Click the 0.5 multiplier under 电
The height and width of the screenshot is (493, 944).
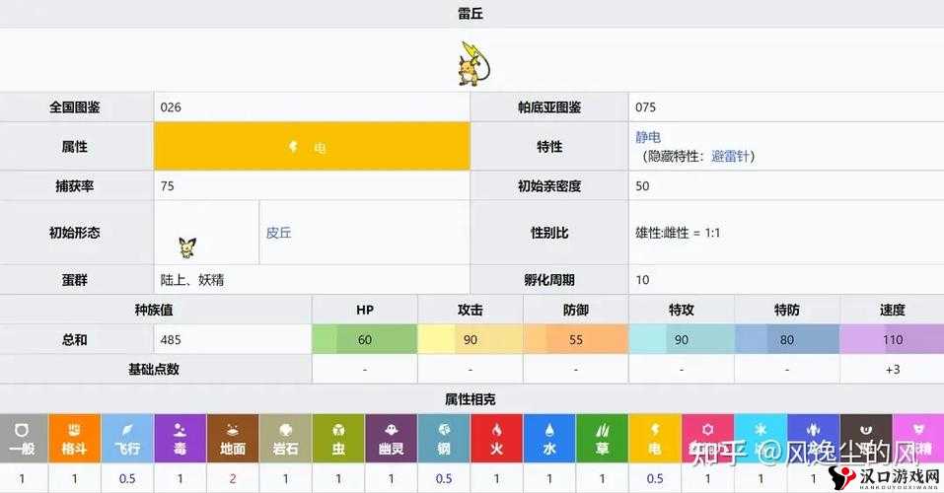[655, 479]
